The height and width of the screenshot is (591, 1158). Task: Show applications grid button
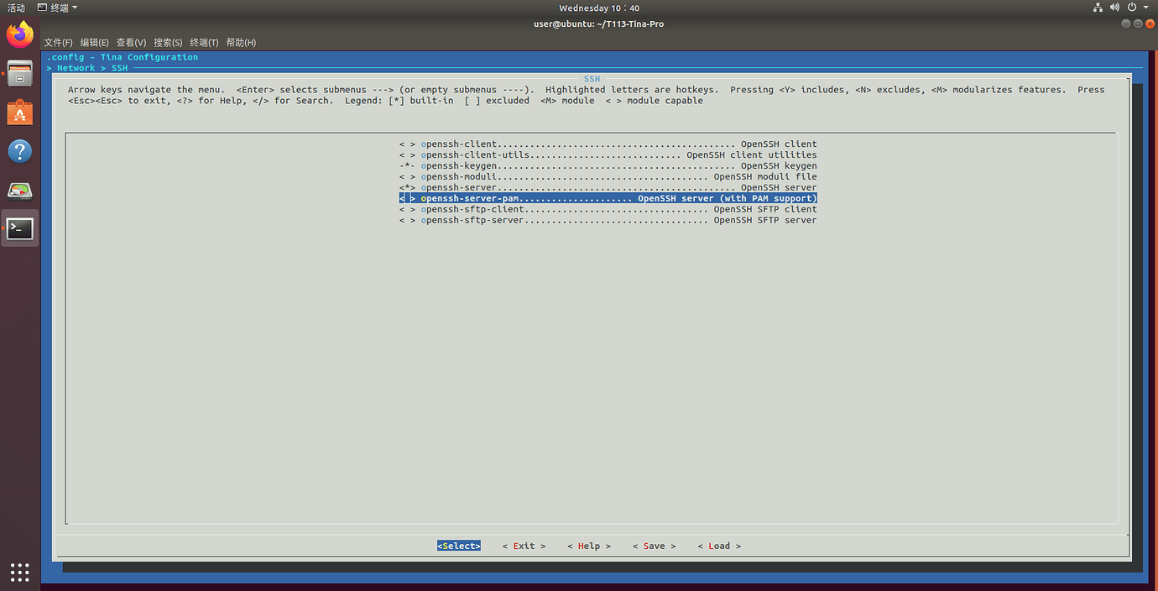click(x=19, y=572)
